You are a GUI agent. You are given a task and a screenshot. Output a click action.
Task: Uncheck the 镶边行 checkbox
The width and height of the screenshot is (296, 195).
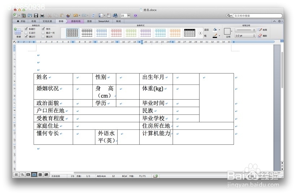click(26, 36)
